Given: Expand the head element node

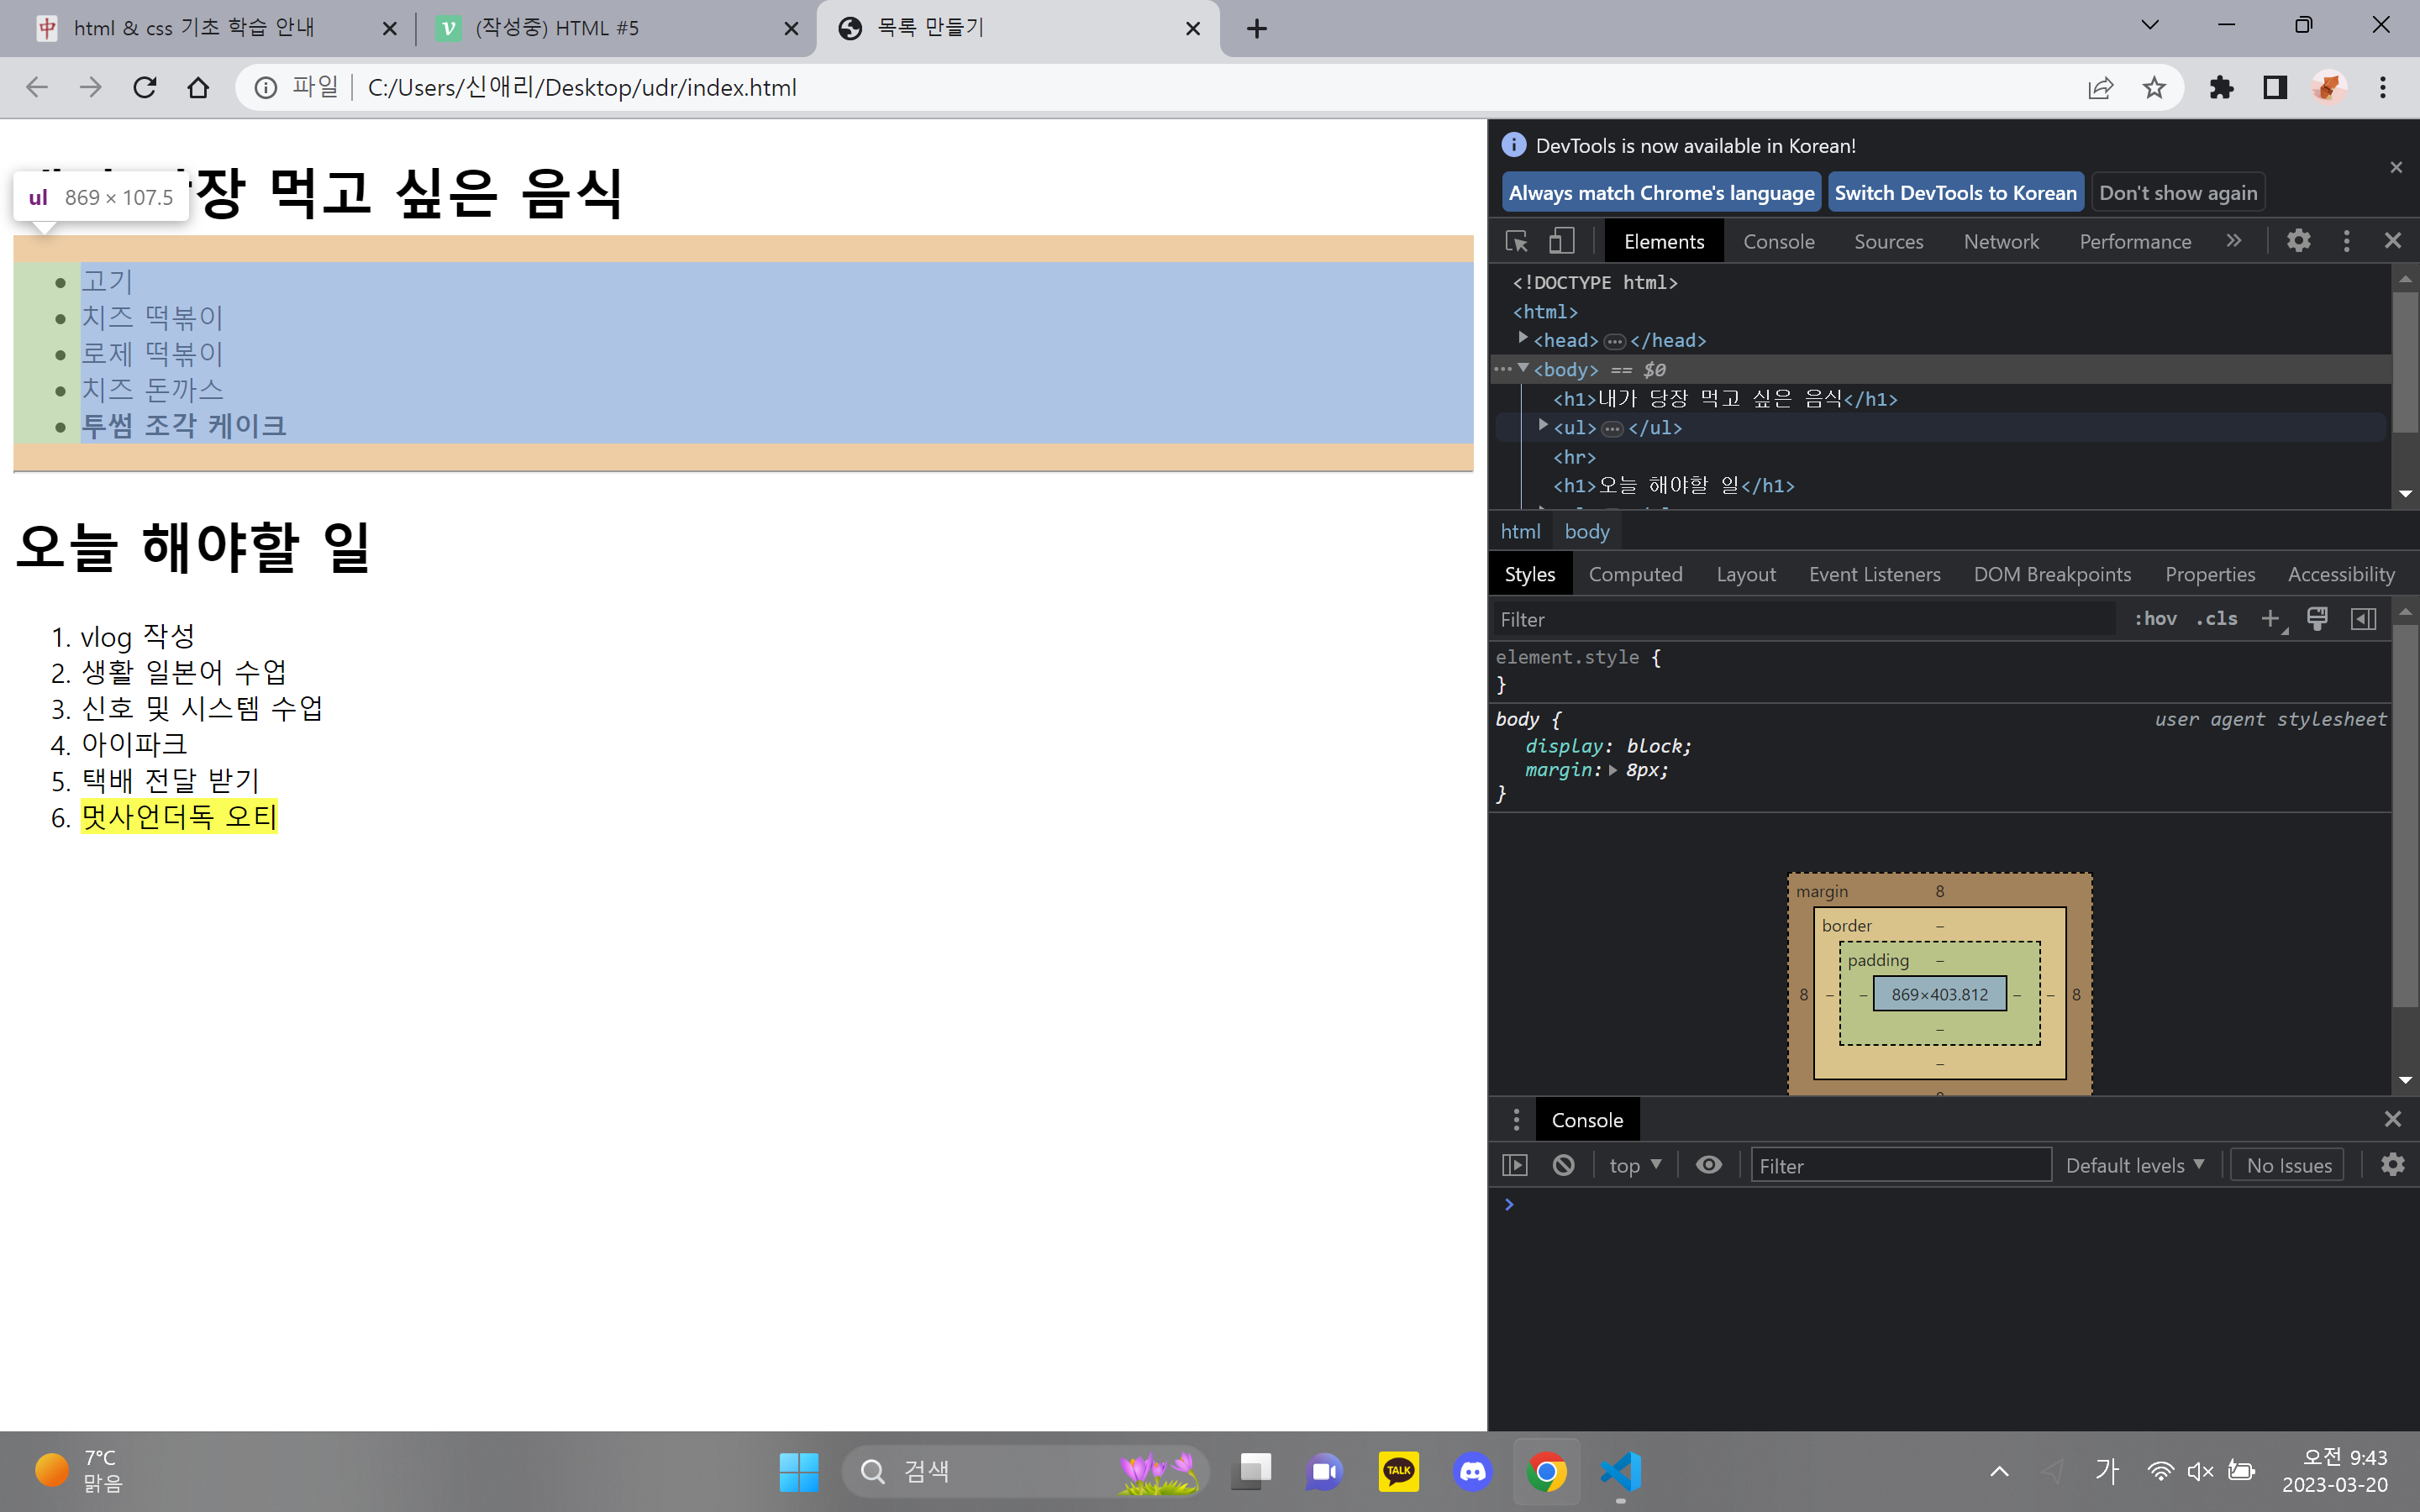Looking at the screenshot, I should click(x=1523, y=339).
